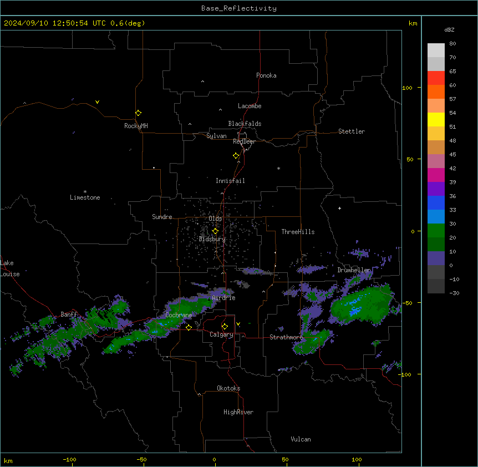The height and width of the screenshot is (467, 478).
Task: Click the 80 value on the dBZ legend
Action: tap(452, 44)
